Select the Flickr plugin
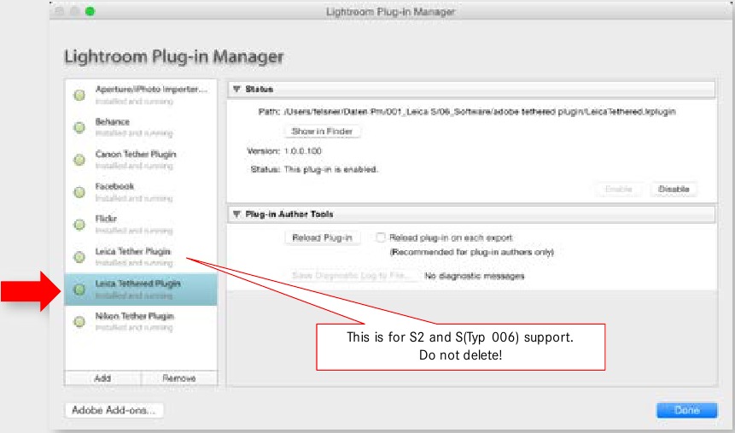This screenshot has width=735, height=433. (x=141, y=225)
